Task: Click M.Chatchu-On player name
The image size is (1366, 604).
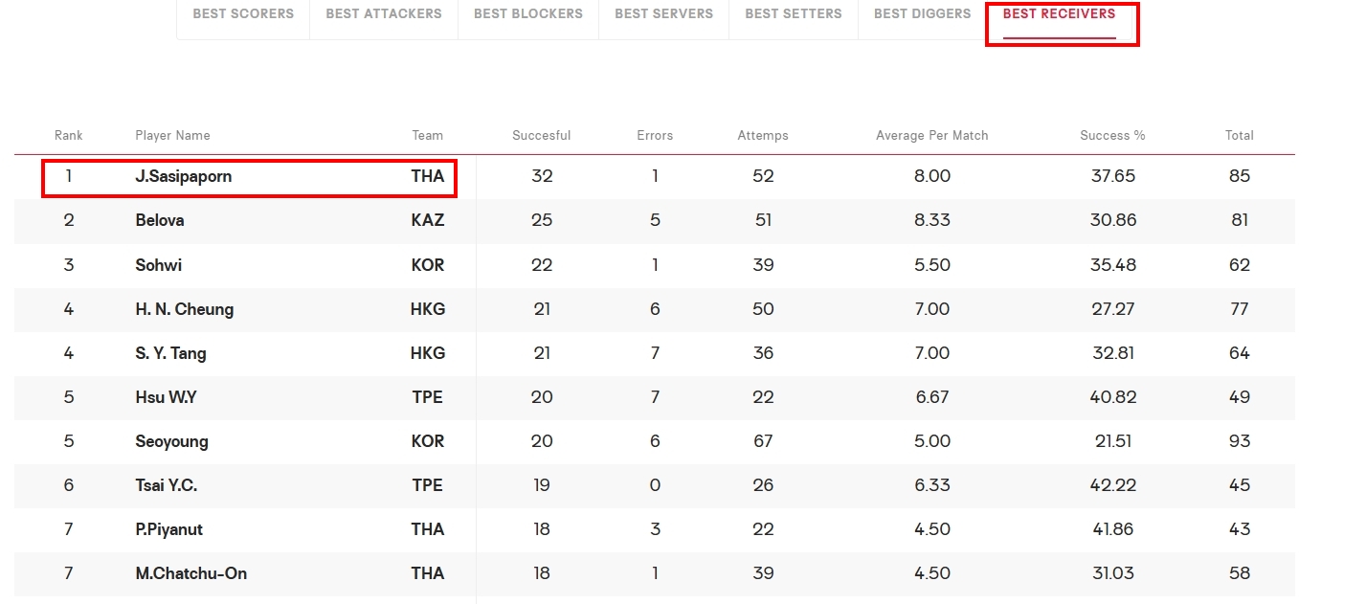Action: click(191, 573)
